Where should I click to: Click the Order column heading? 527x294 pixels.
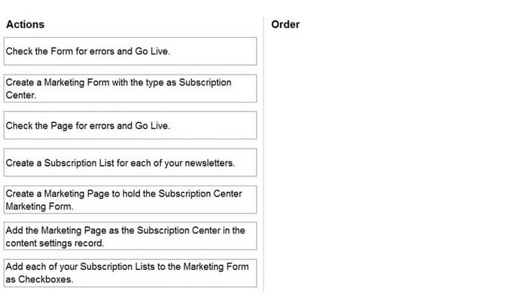pyautogui.click(x=285, y=25)
